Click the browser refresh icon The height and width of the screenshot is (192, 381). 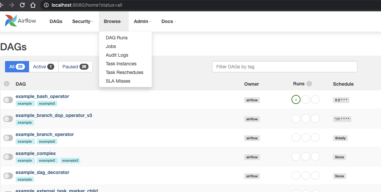(x=22, y=5)
